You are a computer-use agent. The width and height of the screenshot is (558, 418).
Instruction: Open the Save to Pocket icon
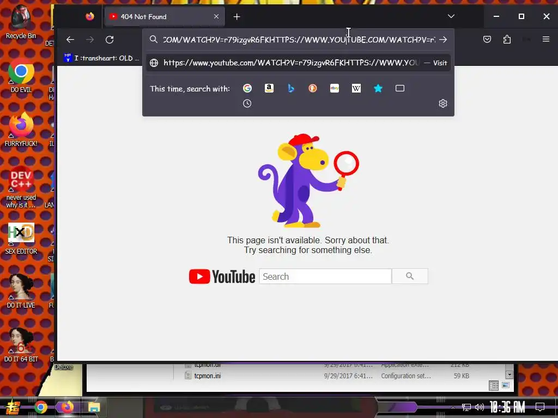(487, 39)
